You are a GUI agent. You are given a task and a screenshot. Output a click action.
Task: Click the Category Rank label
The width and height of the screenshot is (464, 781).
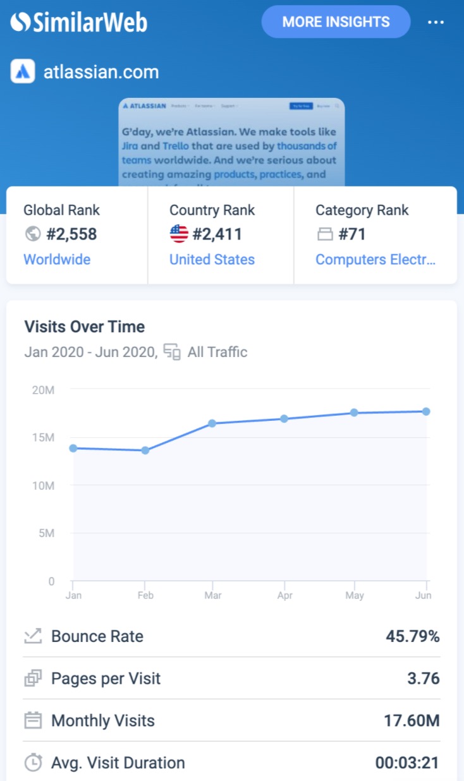coord(362,210)
